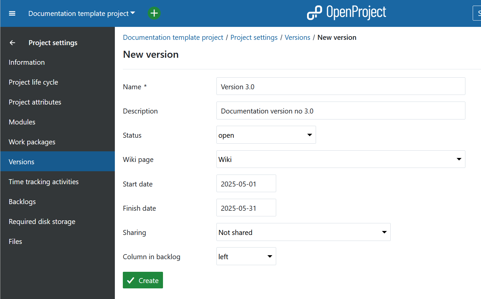The image size is (481, 299).
Task: Open Work packages settings
Action: [57, 142]
